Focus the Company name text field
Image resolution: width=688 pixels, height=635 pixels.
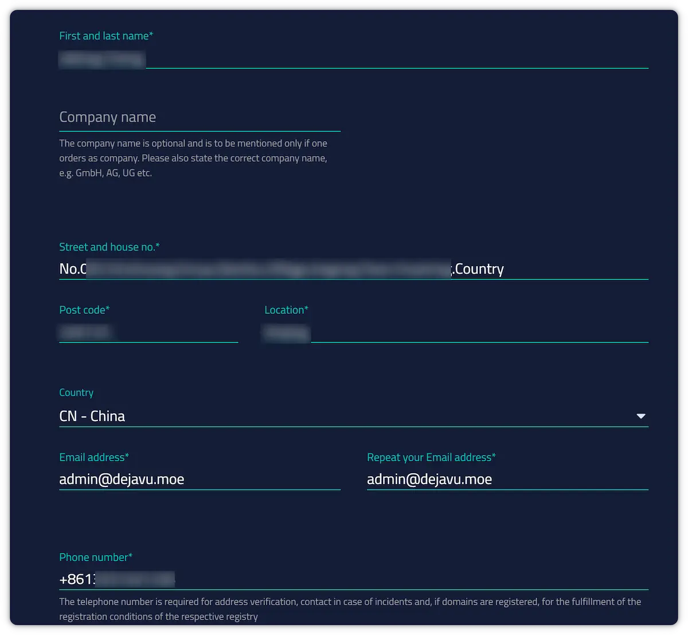[x=200, y=118]
